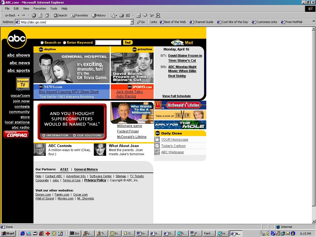Open the Favorites toolbar button

[x=79, y=15]
